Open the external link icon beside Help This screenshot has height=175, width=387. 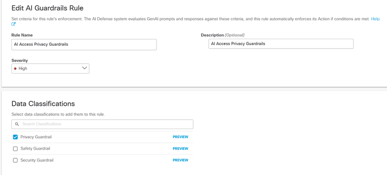pyautogui.click(x=14, y=24)
